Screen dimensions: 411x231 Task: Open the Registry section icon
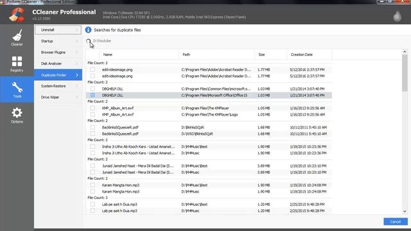tap(17, 62)
